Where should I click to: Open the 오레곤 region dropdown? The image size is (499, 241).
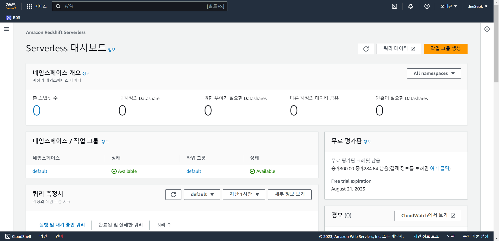pyautogui.click(x=449, y=6)
